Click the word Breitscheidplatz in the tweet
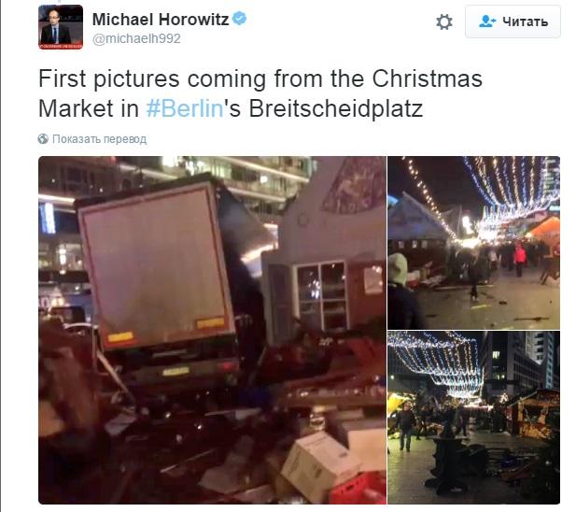The image size is (576, 512). (x=336, y=108)
